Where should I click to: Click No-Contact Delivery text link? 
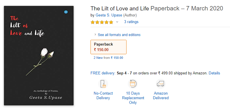coord(103,95)
